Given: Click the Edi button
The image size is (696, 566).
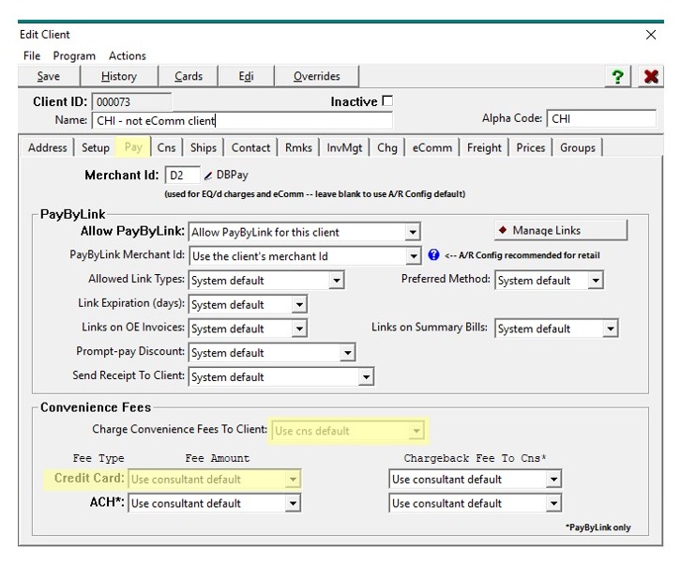Looking at the screenshot, I should (246, 76).
